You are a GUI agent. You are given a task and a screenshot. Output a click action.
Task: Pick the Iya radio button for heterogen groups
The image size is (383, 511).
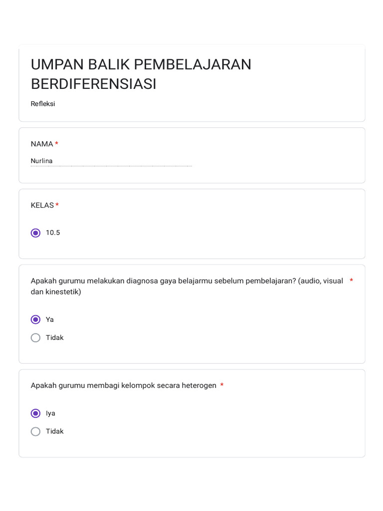(x=35, y=414)
